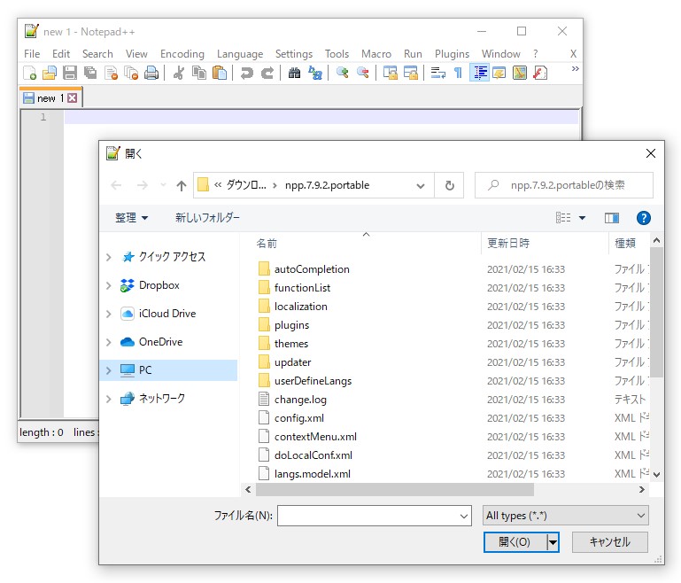Click the Zoom Out icon
Screen dimensions: 681x583
[363, 73]
